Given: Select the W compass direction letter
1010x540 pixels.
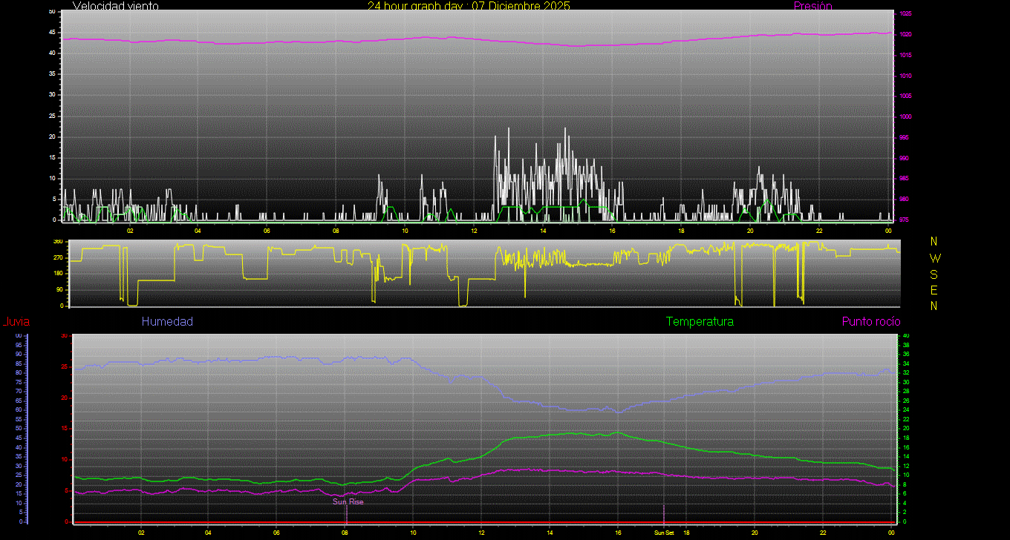Looking at the screenshot, I should pyautogui.click(x=934, y=258).
